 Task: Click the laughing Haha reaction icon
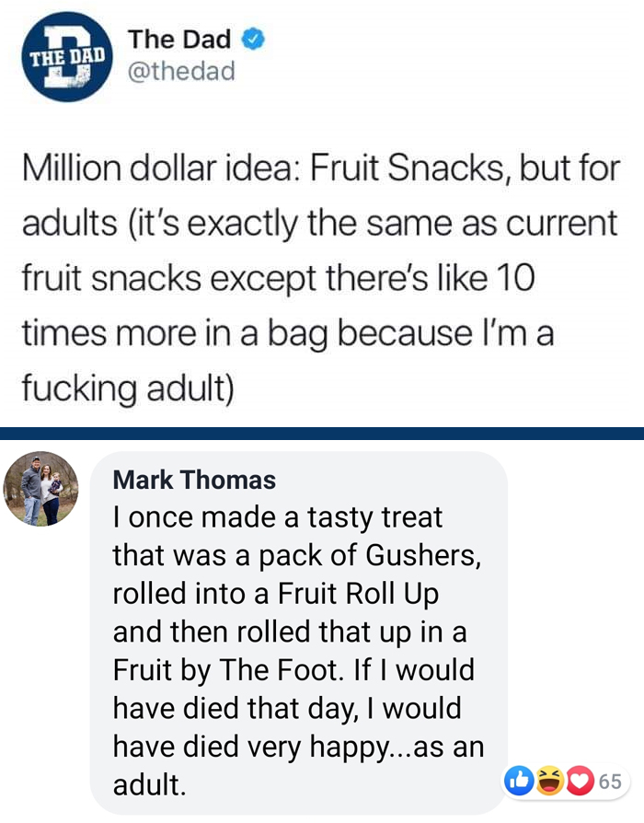click(548, 782)
